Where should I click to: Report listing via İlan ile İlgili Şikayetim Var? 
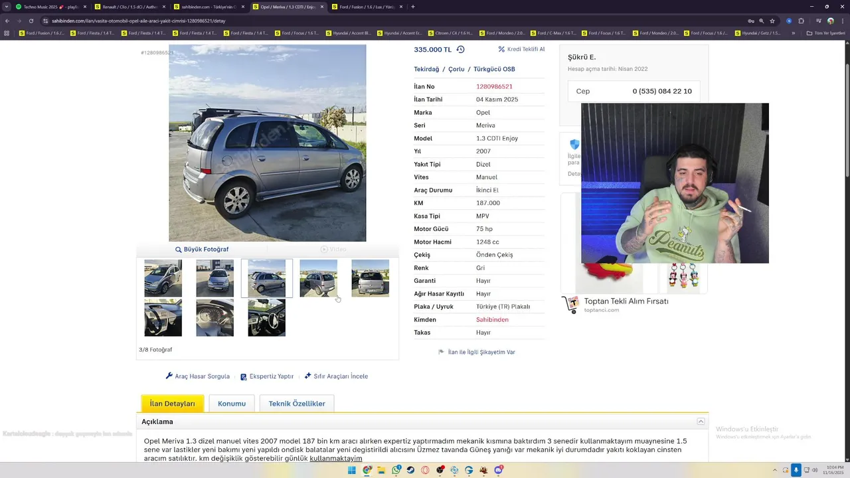pyautogui.click(x=477, y=352)
